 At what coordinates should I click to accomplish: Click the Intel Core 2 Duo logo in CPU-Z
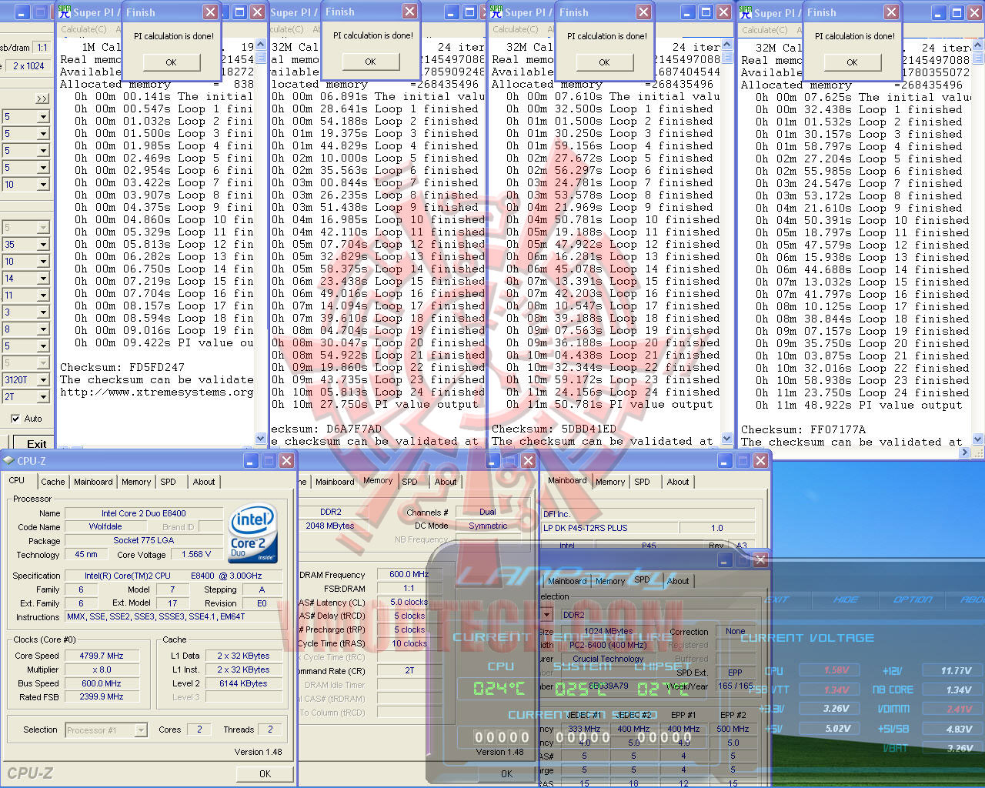252,533
